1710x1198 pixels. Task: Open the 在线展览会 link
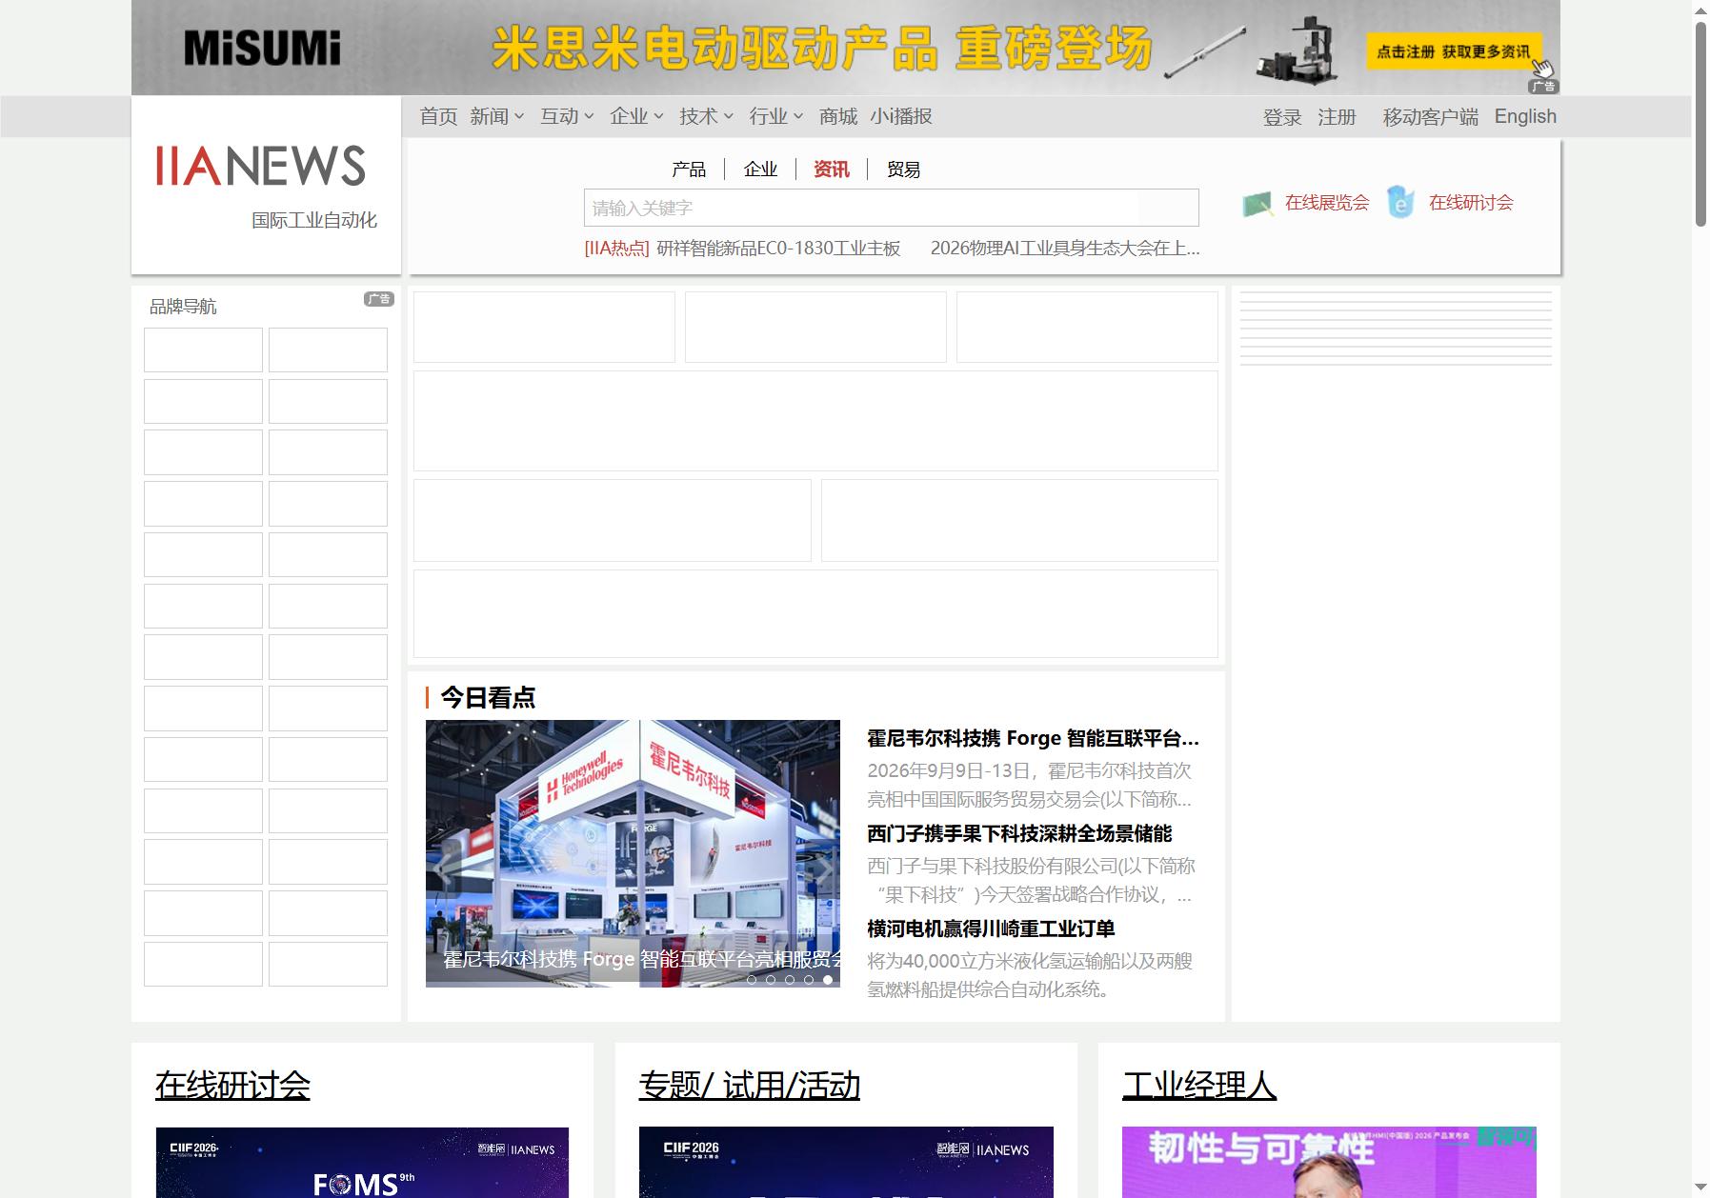click(1327, 203)
